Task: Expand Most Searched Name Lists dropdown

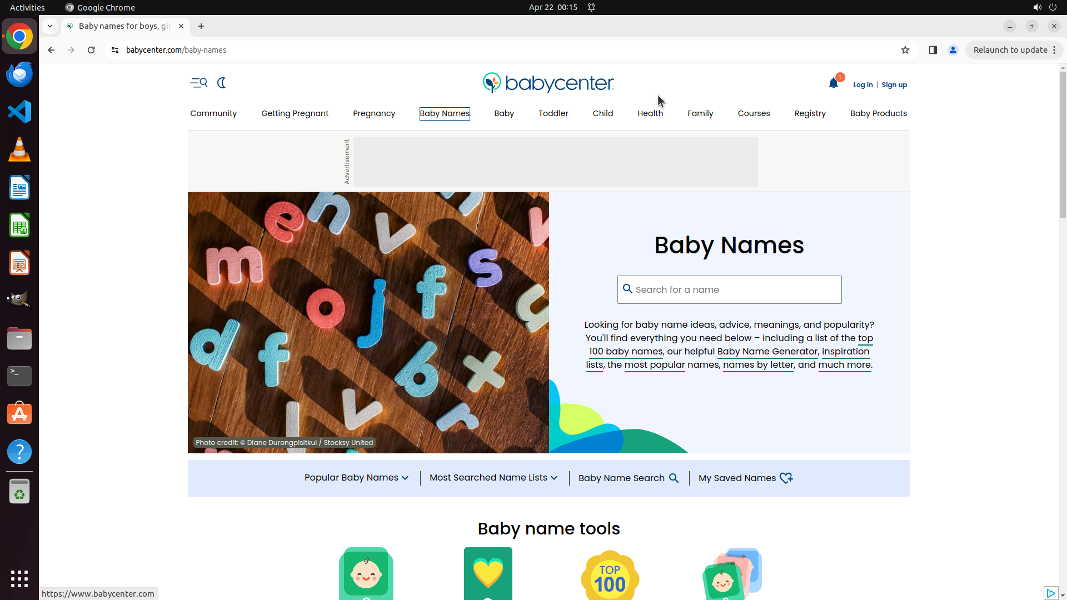Action: (x=493, y=478)
